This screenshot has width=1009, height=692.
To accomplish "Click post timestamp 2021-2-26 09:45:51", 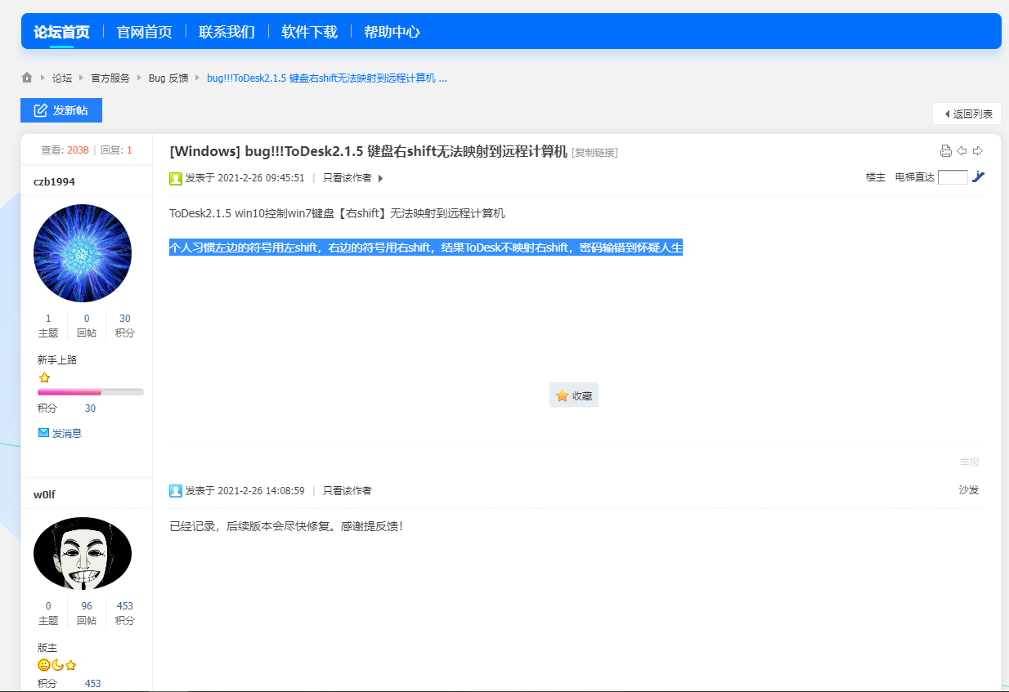I will (x=262, y=178).
